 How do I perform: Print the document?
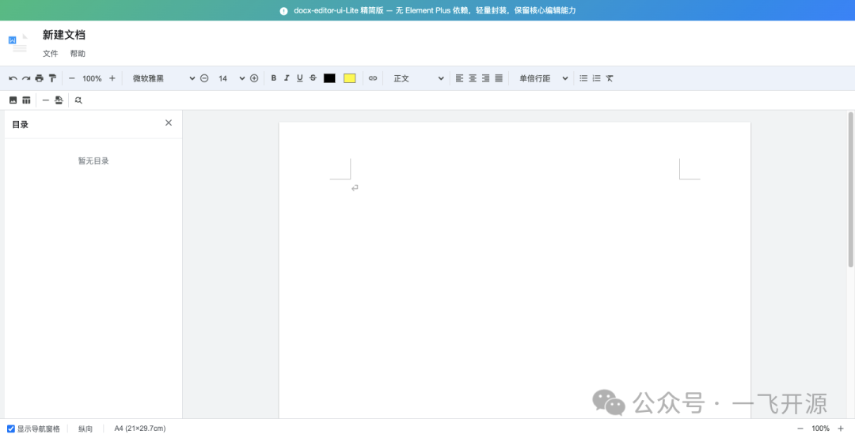pos(40,78)
